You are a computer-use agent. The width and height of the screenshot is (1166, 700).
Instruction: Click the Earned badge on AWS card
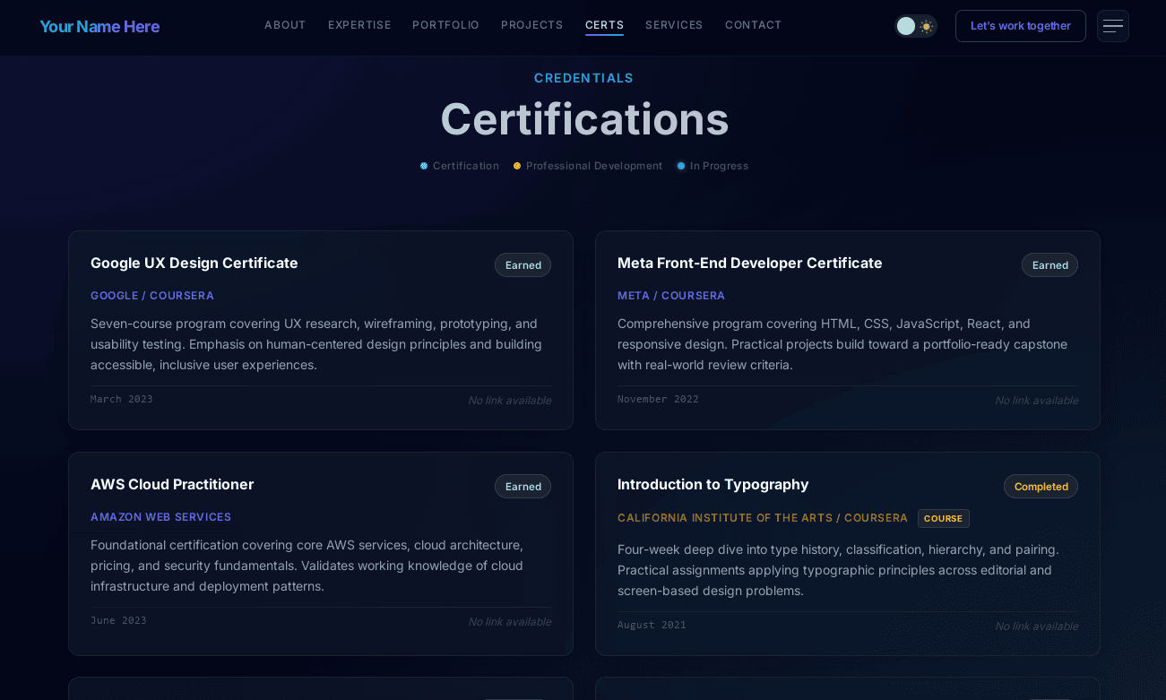pos(523,487)
